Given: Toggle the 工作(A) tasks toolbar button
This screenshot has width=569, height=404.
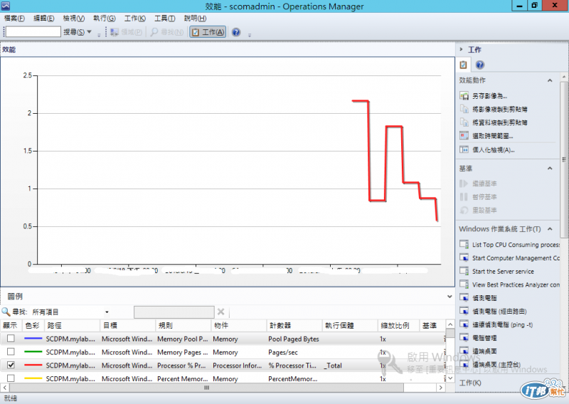Looking at the screenshot, I should 208,32.
